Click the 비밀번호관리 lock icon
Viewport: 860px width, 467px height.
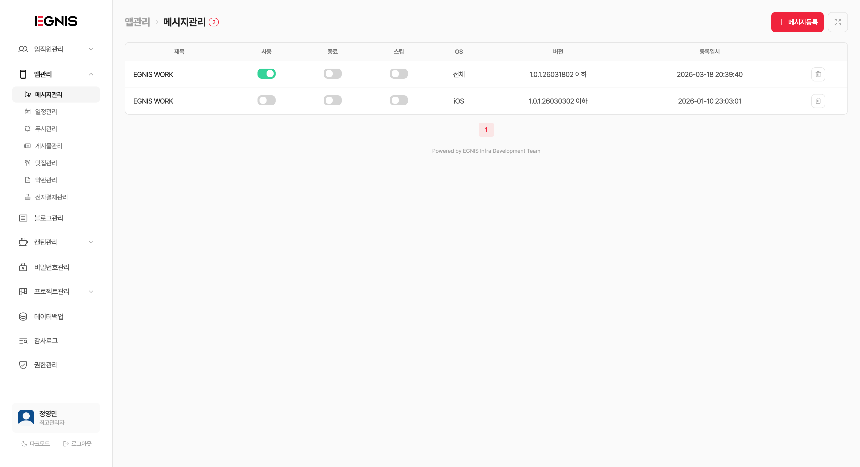pos(23,267)
